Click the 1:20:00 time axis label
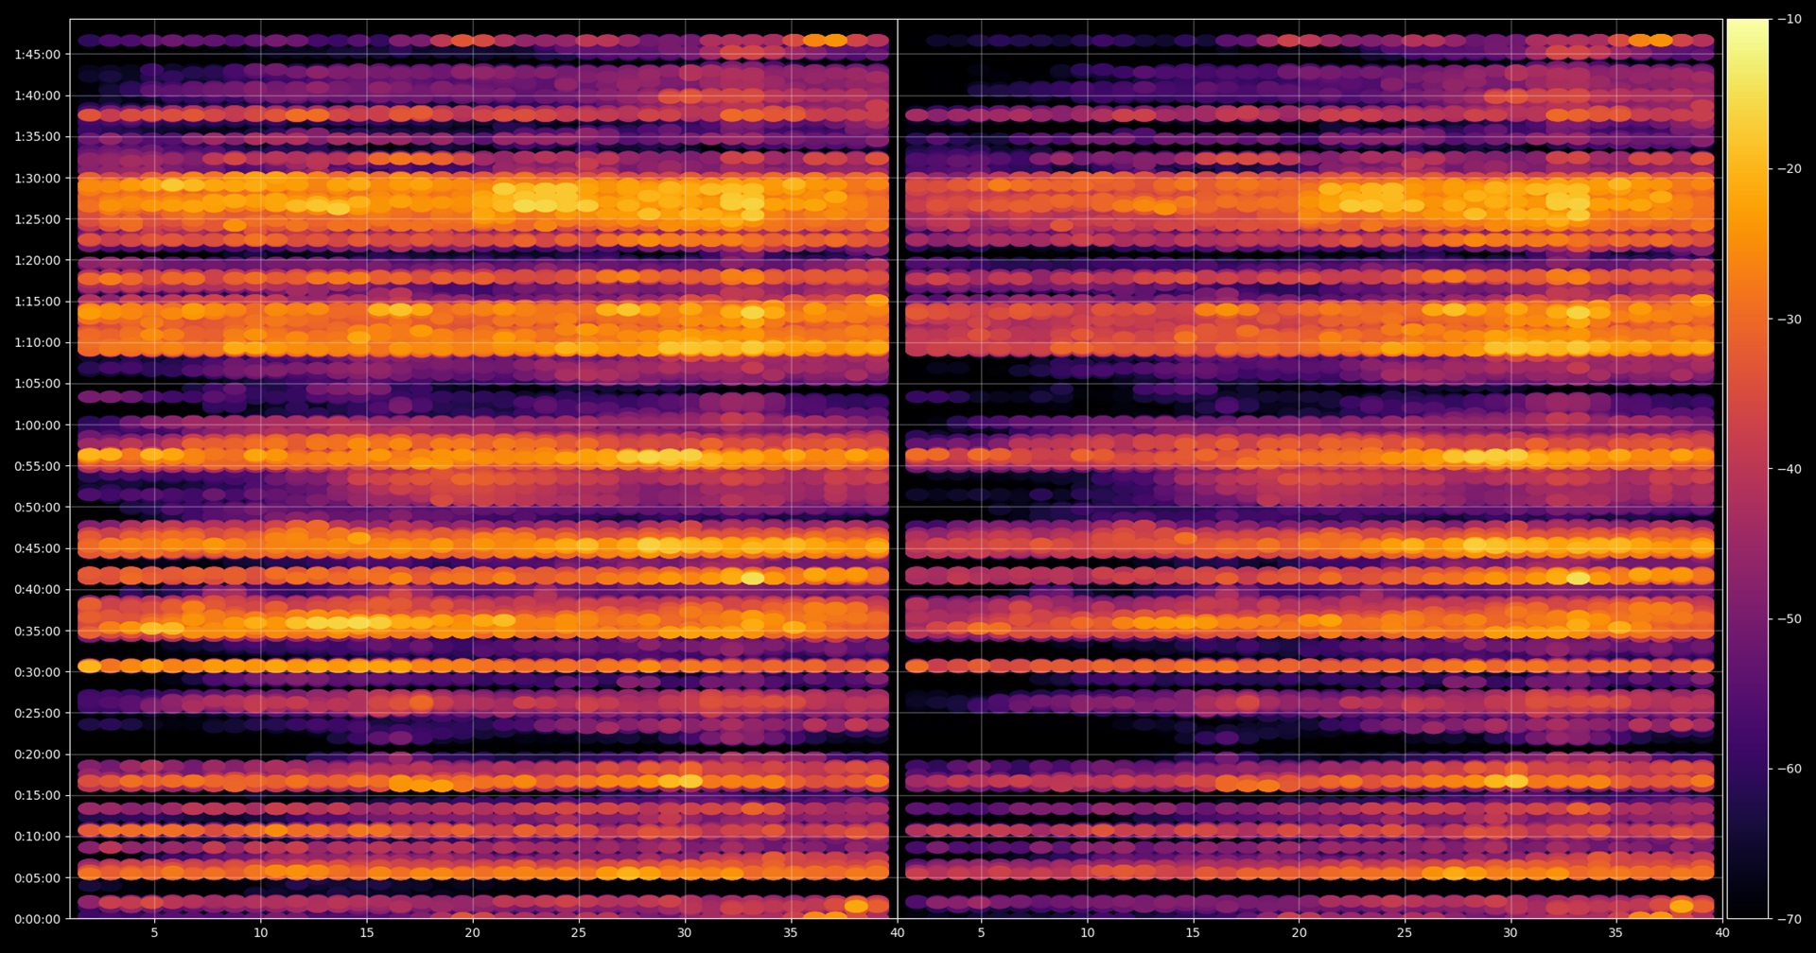Image resolution: width=1816 pixels, height=953 pixels. (x=37, y=261)
